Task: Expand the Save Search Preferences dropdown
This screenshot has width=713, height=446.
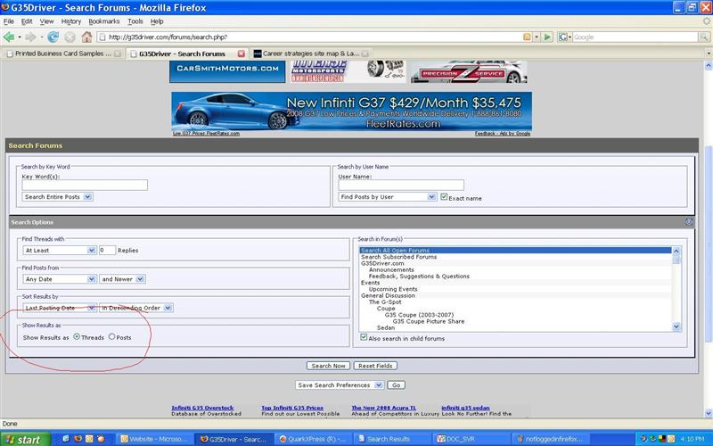Action: 379,384
